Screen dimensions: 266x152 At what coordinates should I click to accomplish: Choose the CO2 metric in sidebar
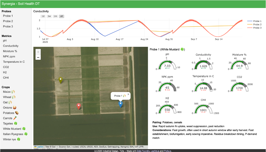pos(6,67)
